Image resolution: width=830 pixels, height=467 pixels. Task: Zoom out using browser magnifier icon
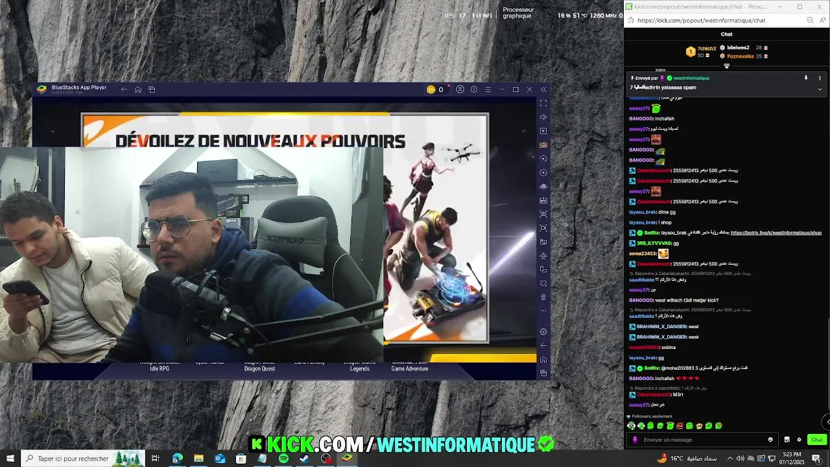click(810, 20)
